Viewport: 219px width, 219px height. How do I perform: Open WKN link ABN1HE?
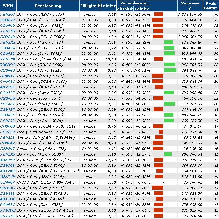[7, 199]
